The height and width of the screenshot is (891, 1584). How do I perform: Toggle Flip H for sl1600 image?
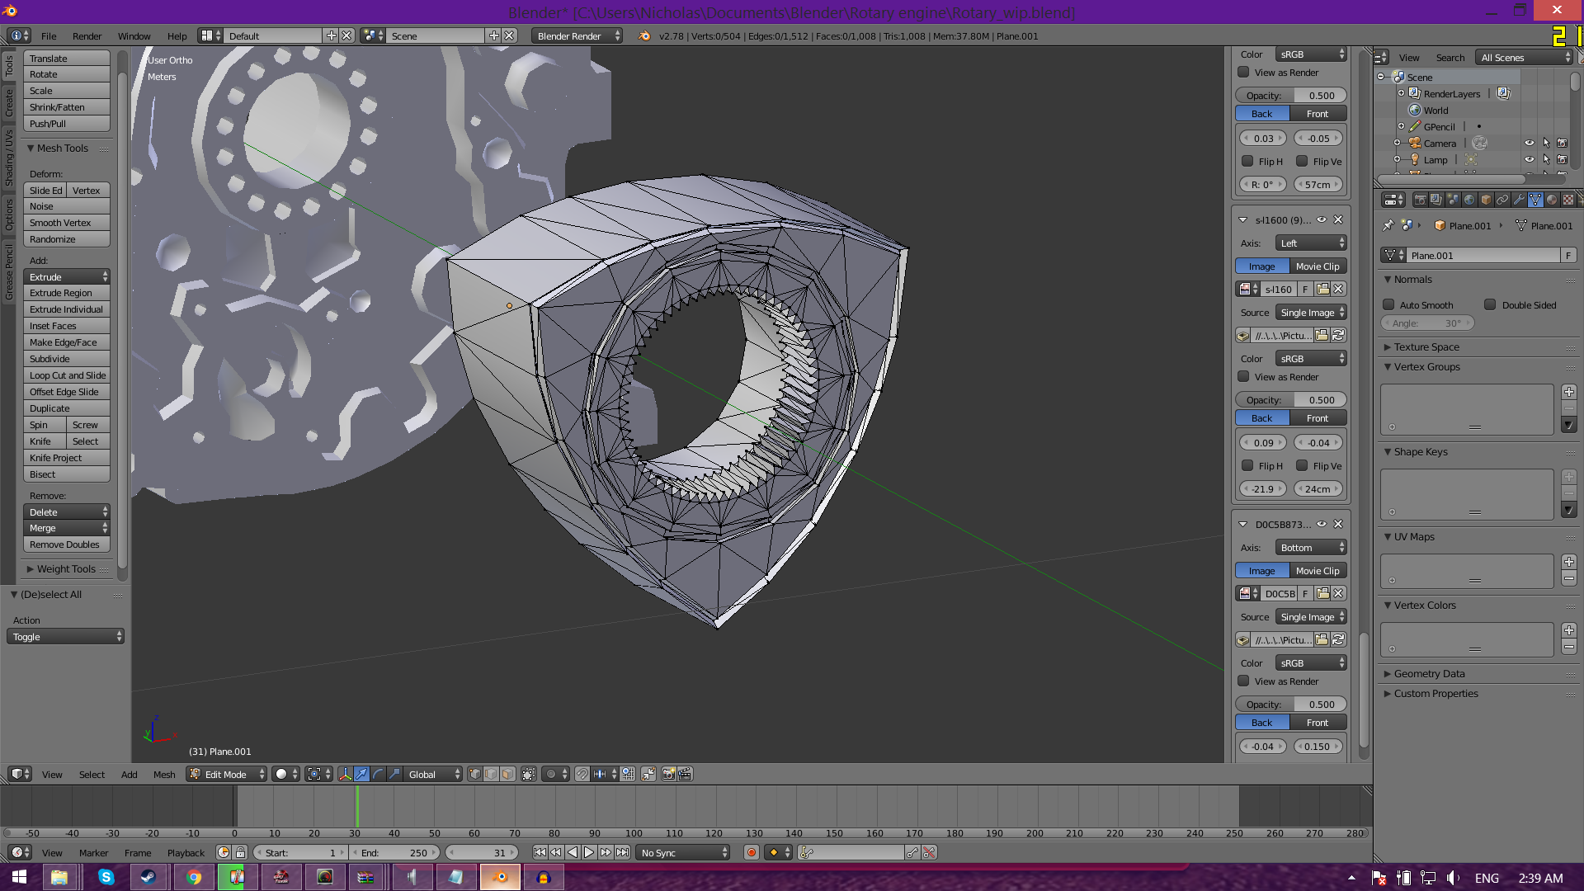[1247, 465]
